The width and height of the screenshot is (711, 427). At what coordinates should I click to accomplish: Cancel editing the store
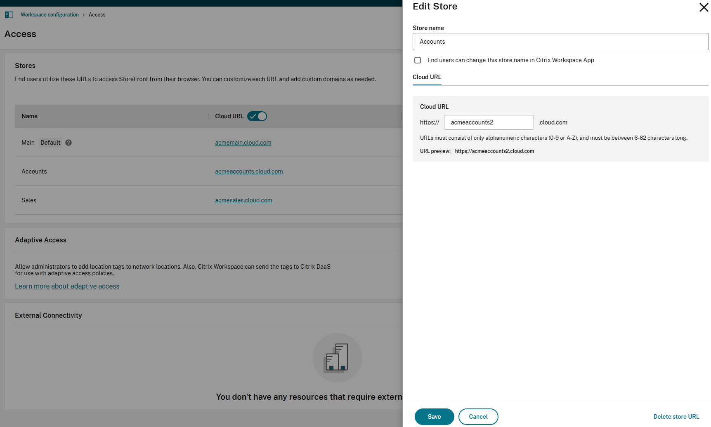click(x=478, y=417)
